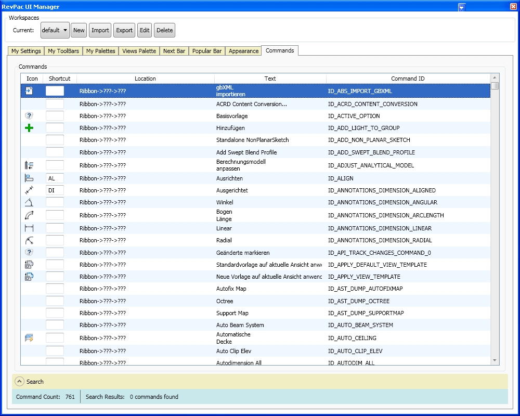Click scrollbar up arrow in commands list

point(495,77)
